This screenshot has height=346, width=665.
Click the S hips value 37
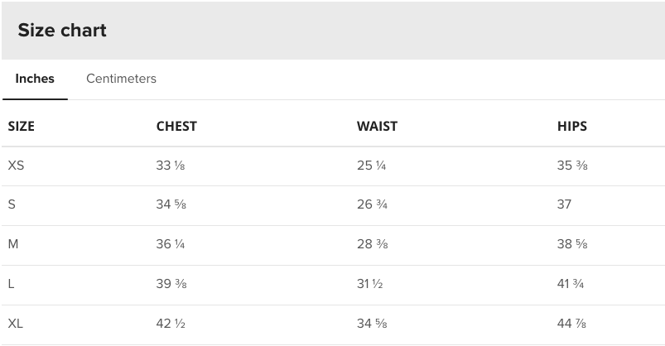pos(565,204)
